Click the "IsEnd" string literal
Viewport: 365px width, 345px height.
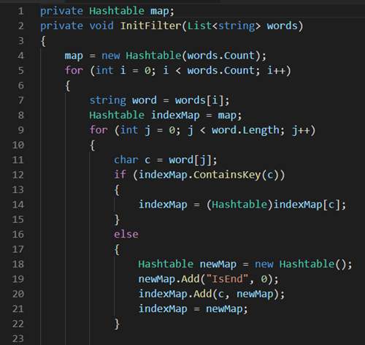click(227, 278)
